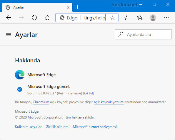This screenshot has width=175, height=140.
Task: Click the gear icon on Ayarlar tab
Action: [x=8, y=7]
